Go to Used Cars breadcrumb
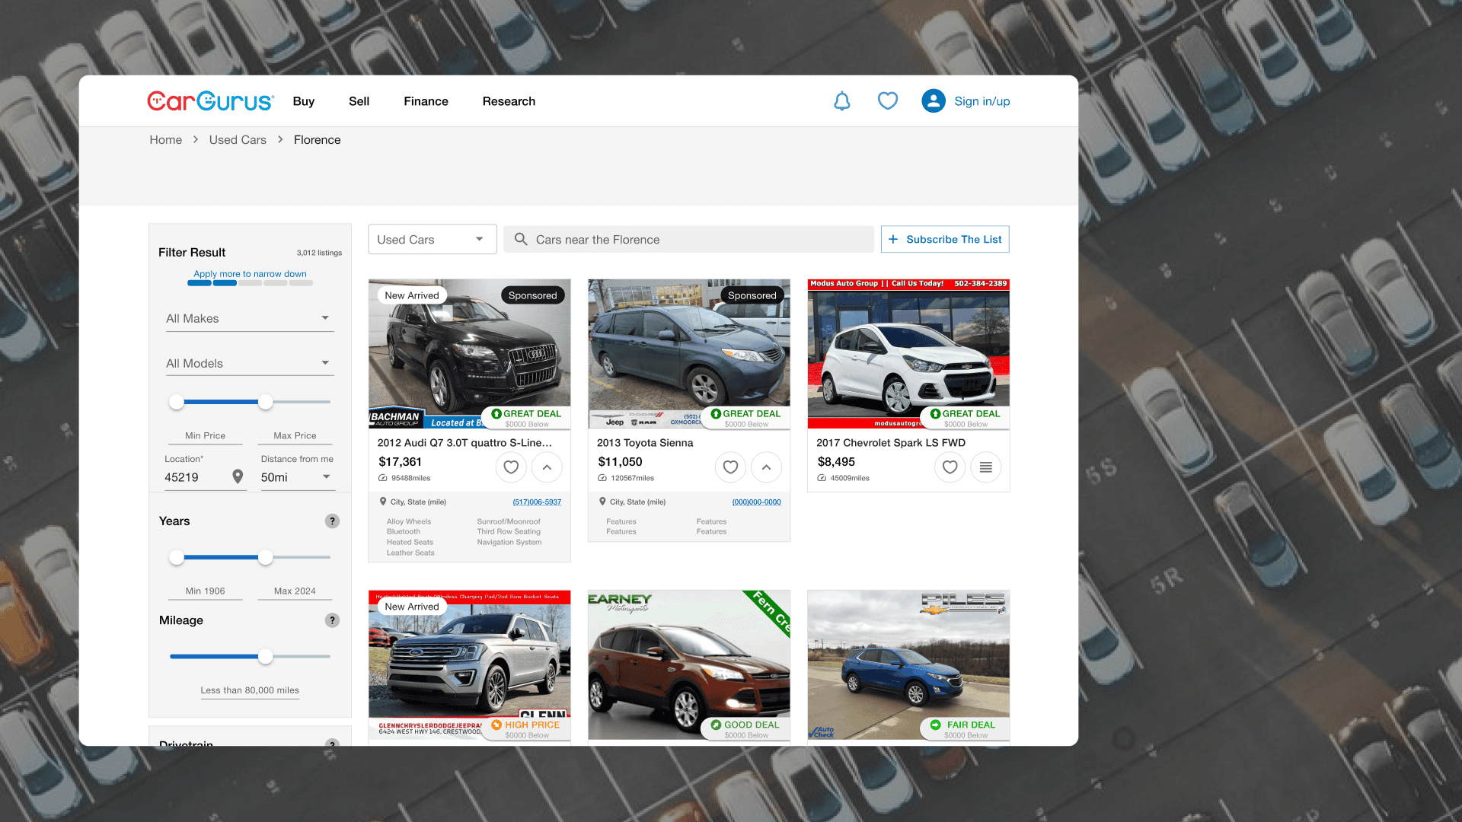Screen dimensions: 1462x822 [238, 140]
